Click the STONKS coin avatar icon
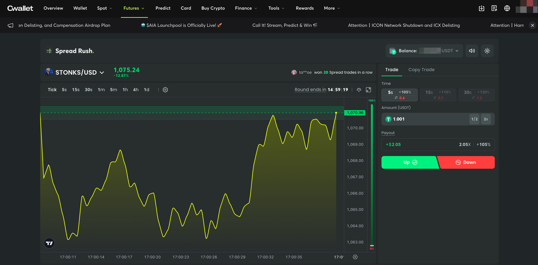The image size is (538, 265). point(48,72)
